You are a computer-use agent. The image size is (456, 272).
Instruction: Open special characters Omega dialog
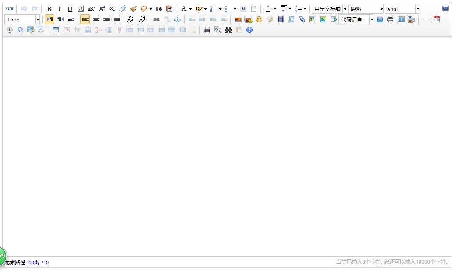pos(20,30)
